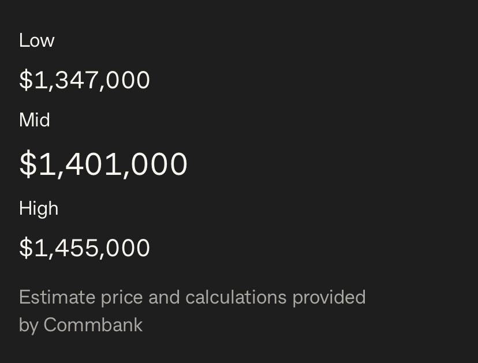Open the Commbank provider text
478x363 pixels.
pyautogui.click(x=94, y=324)
